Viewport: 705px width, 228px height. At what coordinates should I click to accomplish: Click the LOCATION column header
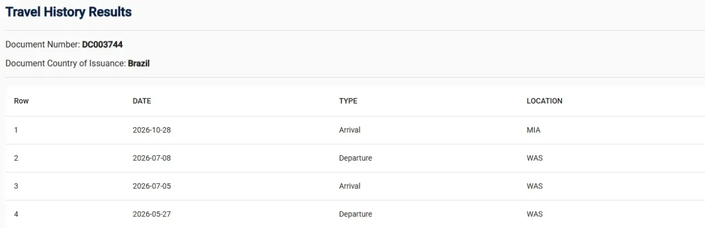pyautogui.click(x=544, y=101)
